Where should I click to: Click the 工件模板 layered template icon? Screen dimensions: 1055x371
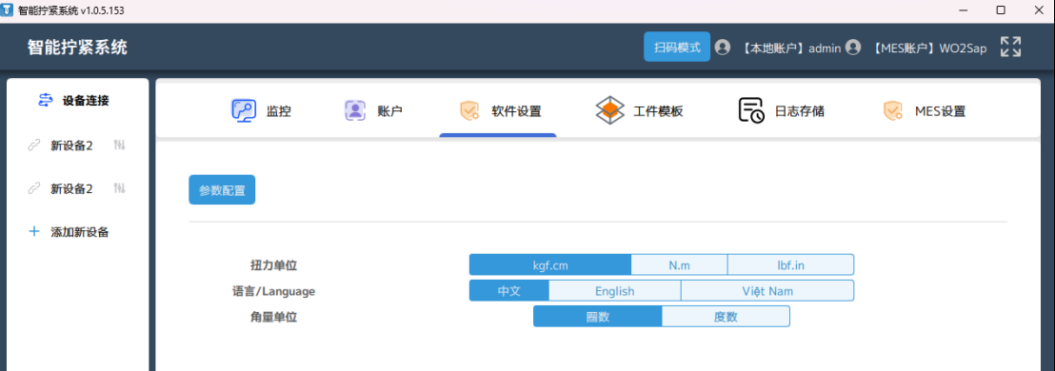610,110
